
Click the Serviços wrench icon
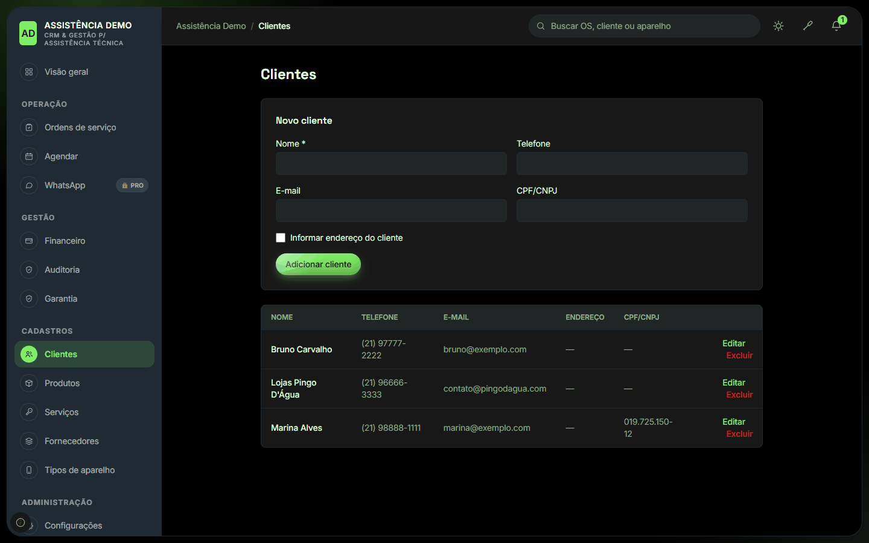29,412
